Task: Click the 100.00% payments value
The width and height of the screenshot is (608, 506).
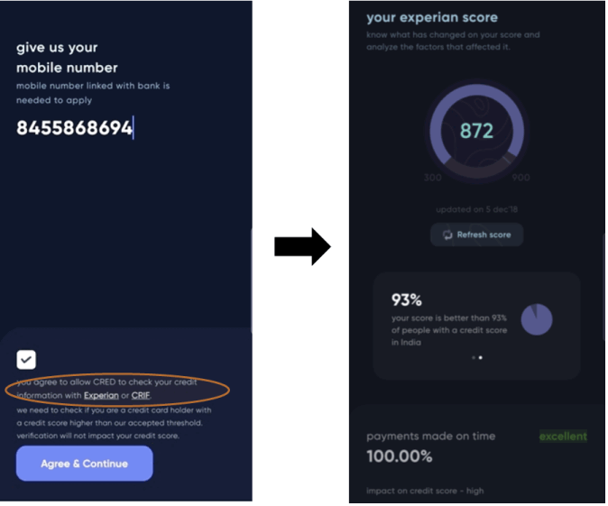Action: (400, 456)
